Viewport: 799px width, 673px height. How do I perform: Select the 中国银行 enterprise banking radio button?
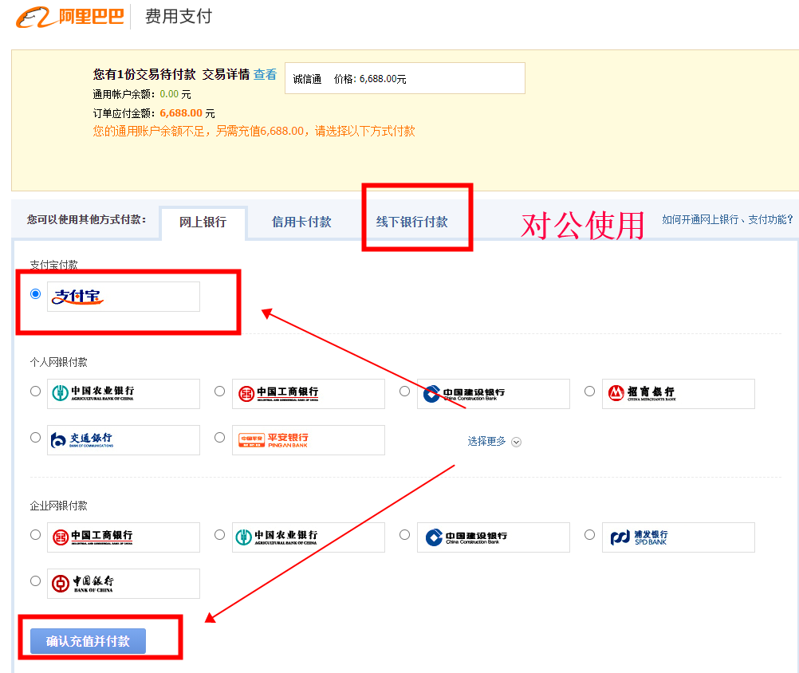pos(34,581)
